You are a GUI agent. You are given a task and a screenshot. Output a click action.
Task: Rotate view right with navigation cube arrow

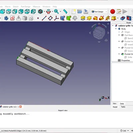[108, 33]
